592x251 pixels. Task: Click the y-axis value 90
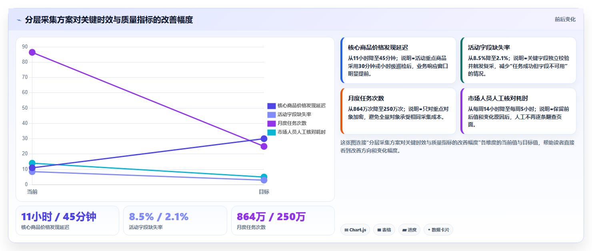point(25,47)
